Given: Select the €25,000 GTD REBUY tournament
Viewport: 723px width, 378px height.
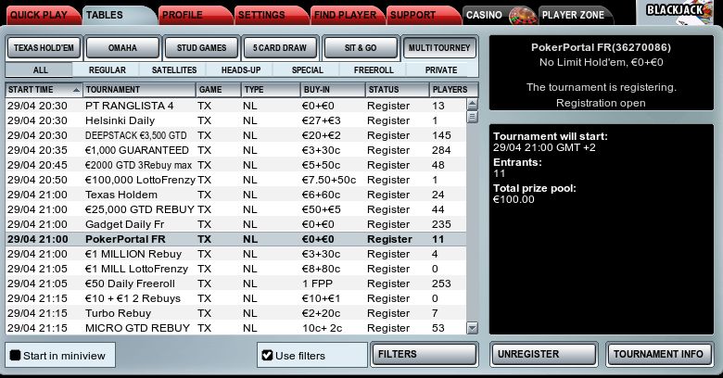Looking at the screenshot, I should pos(235,209).
